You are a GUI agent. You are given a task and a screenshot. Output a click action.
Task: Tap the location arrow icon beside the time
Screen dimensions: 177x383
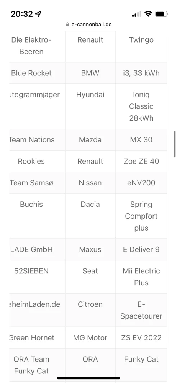38,14
